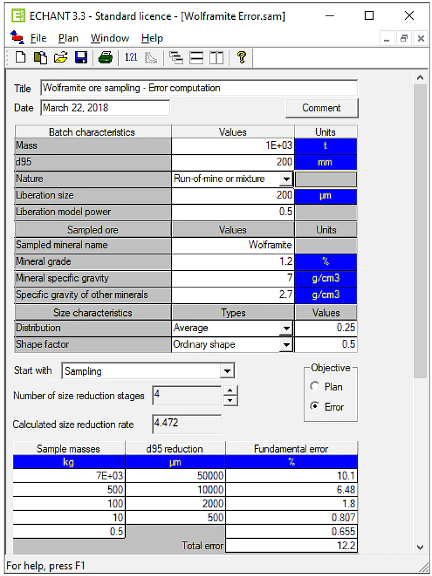Click the 1.21 number format icon
The image size is (432, 576).
pos(131,58)
